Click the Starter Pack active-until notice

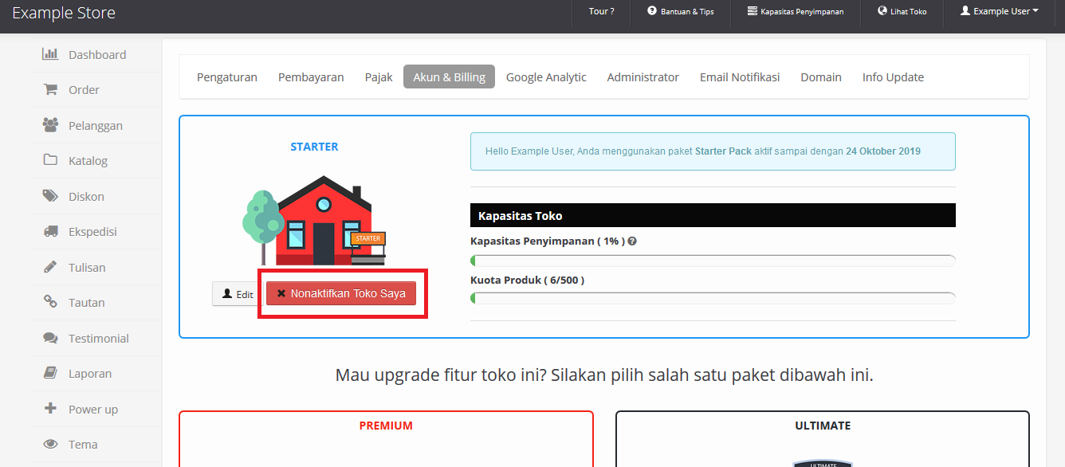pyautogui.click(x=713, y=151)
